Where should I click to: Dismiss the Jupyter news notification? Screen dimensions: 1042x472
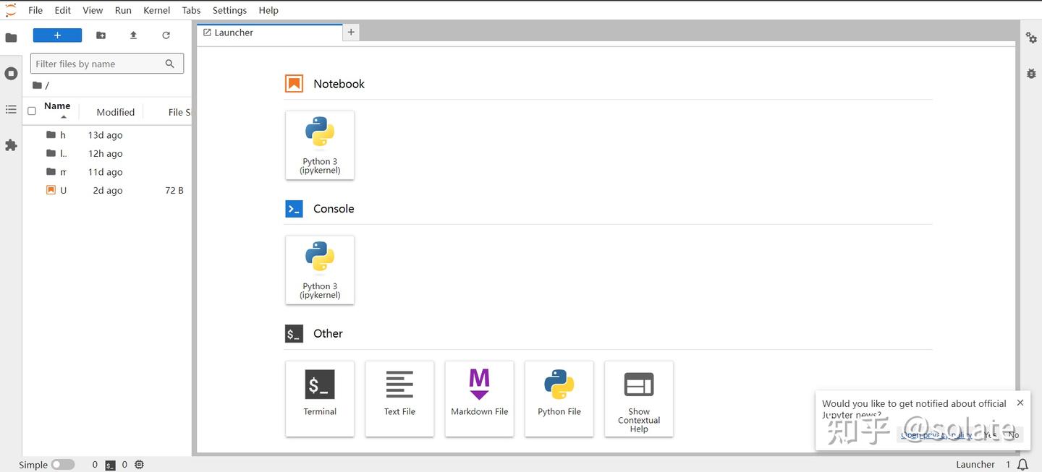click(x=1020, y=403)
